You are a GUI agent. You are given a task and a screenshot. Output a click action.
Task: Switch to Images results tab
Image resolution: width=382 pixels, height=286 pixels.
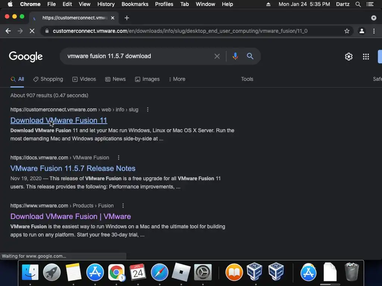tap(147, 79)
